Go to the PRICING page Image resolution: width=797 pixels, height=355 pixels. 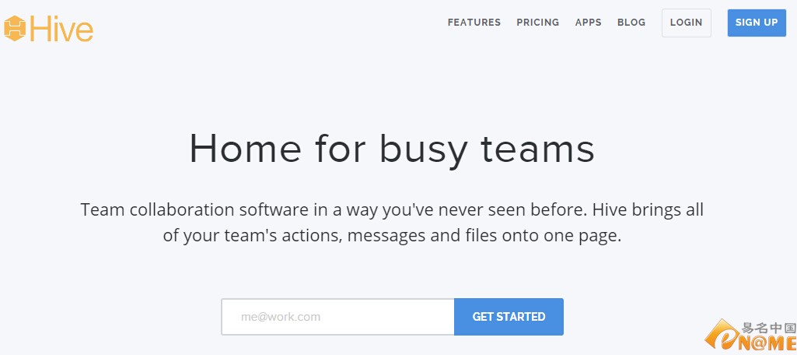point(538,23)
